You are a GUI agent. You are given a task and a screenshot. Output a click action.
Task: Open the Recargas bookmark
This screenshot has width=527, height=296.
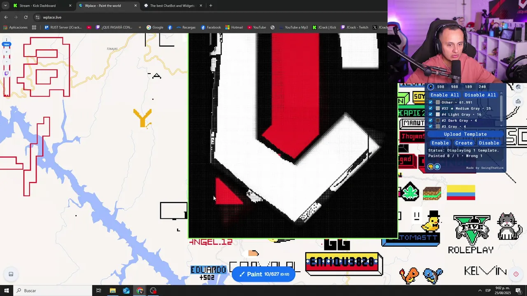(186, 28)
